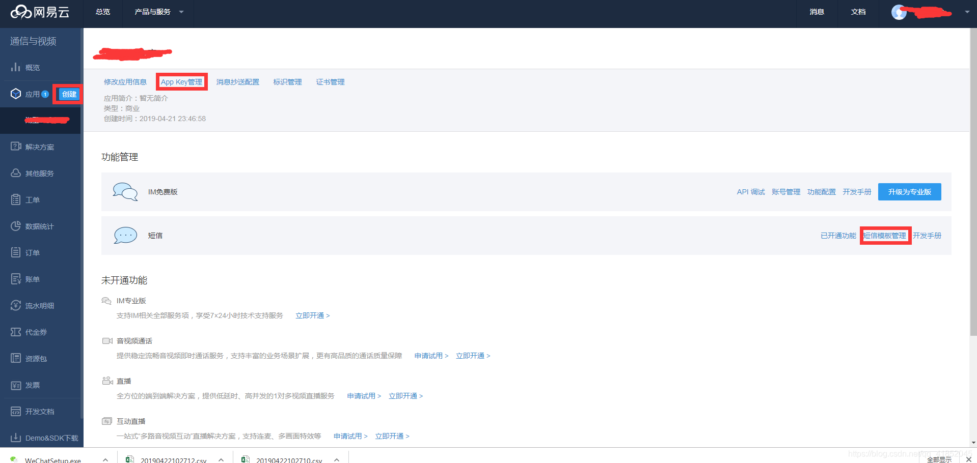
Task: Open 订单 list icon
Action: click(x=16, y=252)
